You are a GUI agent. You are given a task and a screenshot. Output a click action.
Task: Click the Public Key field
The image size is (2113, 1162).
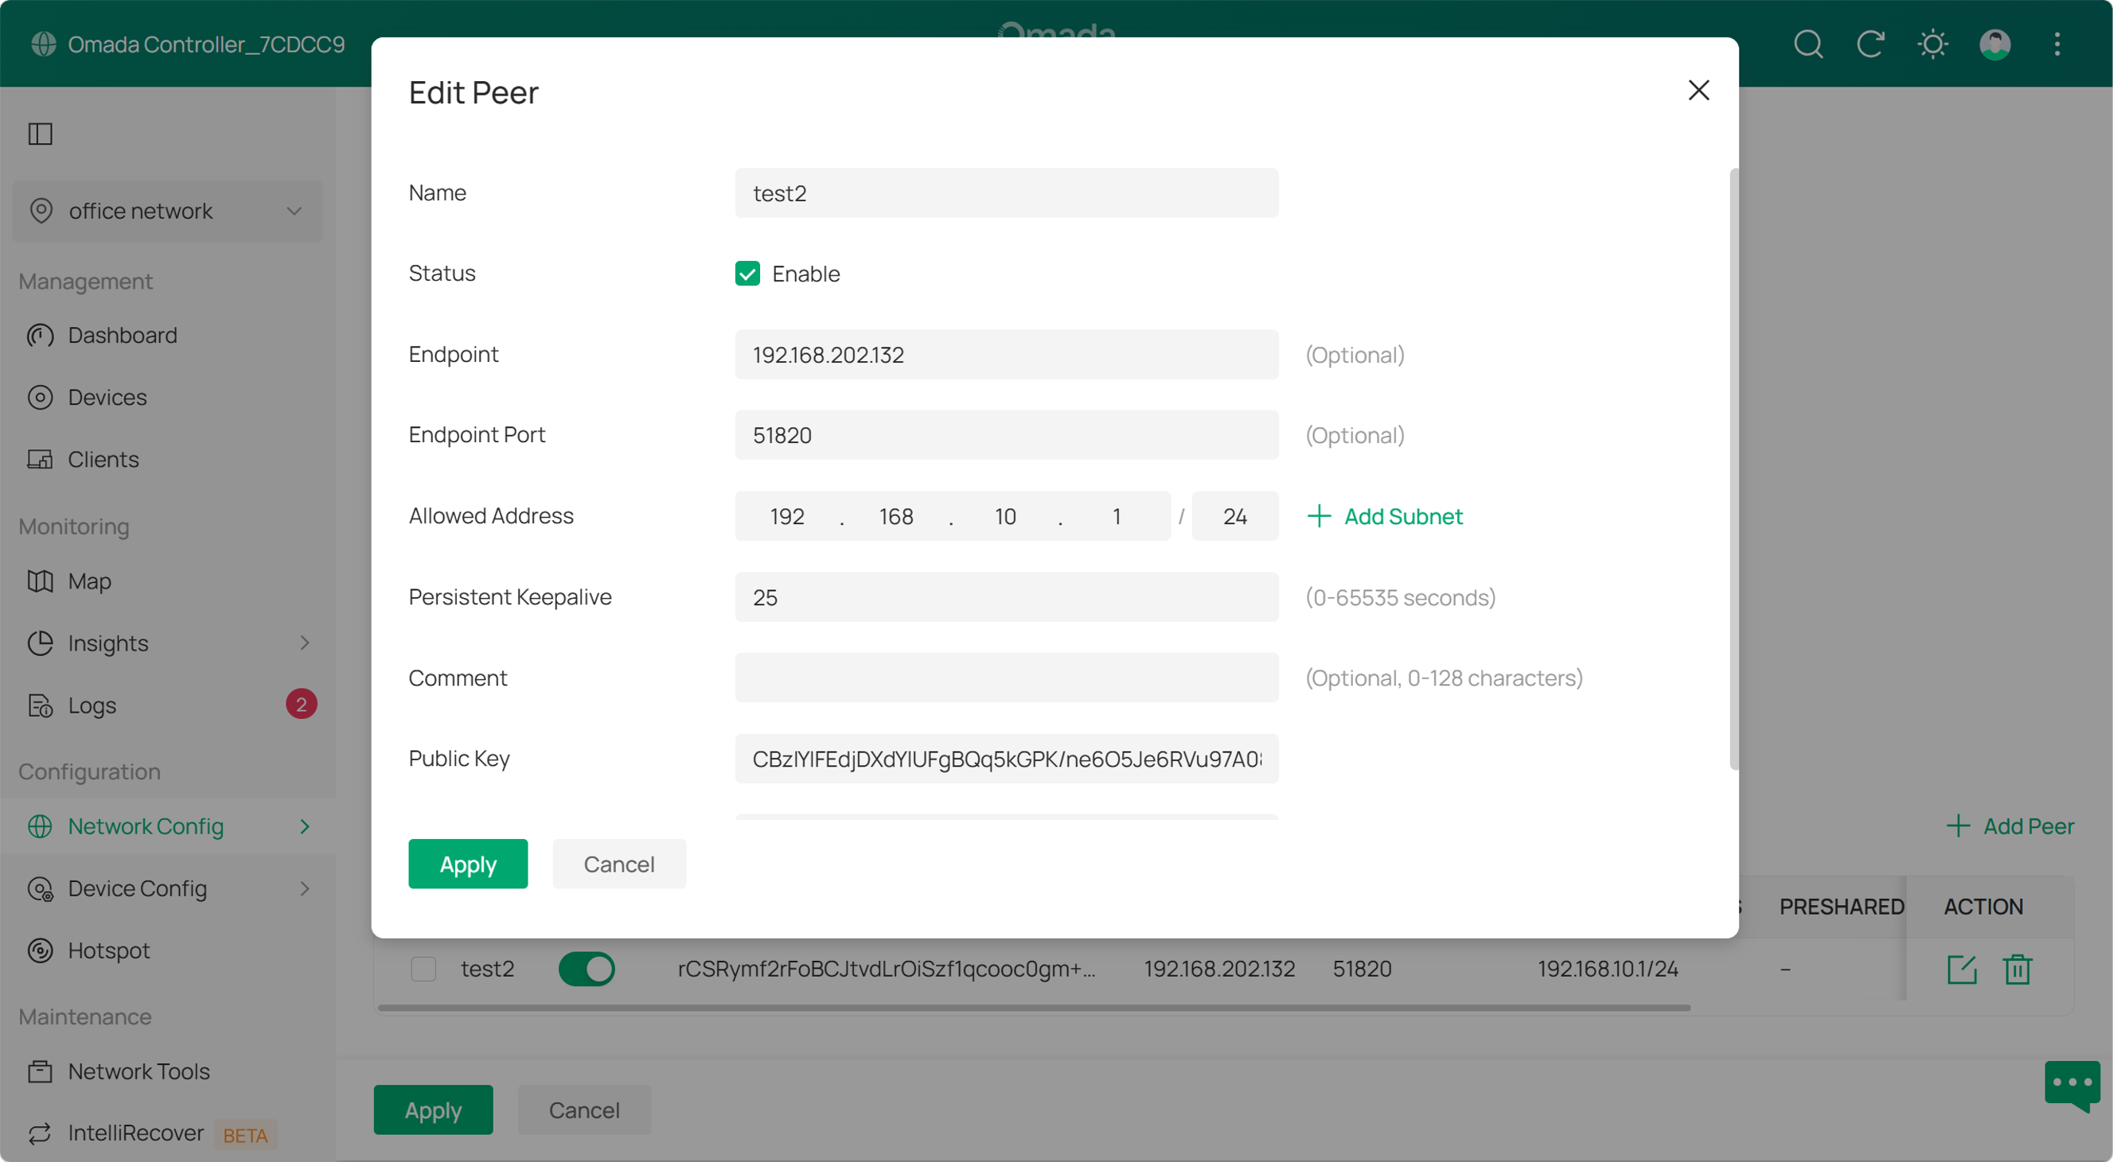[x=1007, y=759]
